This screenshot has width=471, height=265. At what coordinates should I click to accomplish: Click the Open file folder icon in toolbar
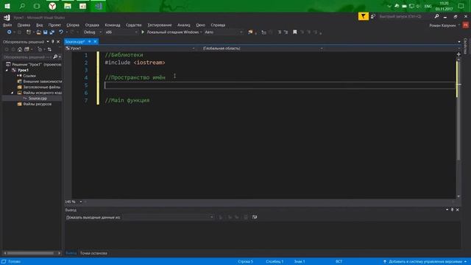click(x=38, y=32)
